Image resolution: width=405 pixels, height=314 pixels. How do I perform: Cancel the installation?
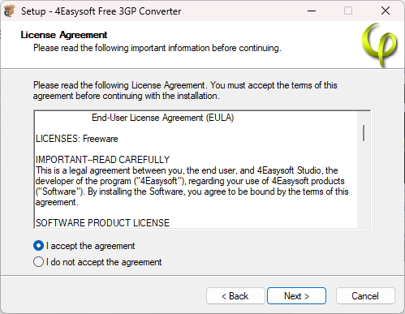(x=365, y=296)
